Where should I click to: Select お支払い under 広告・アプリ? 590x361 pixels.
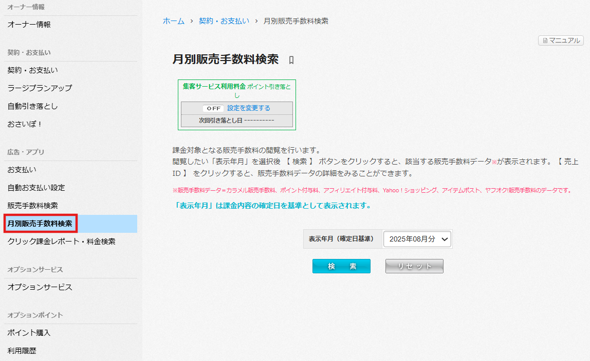[22, 170]
